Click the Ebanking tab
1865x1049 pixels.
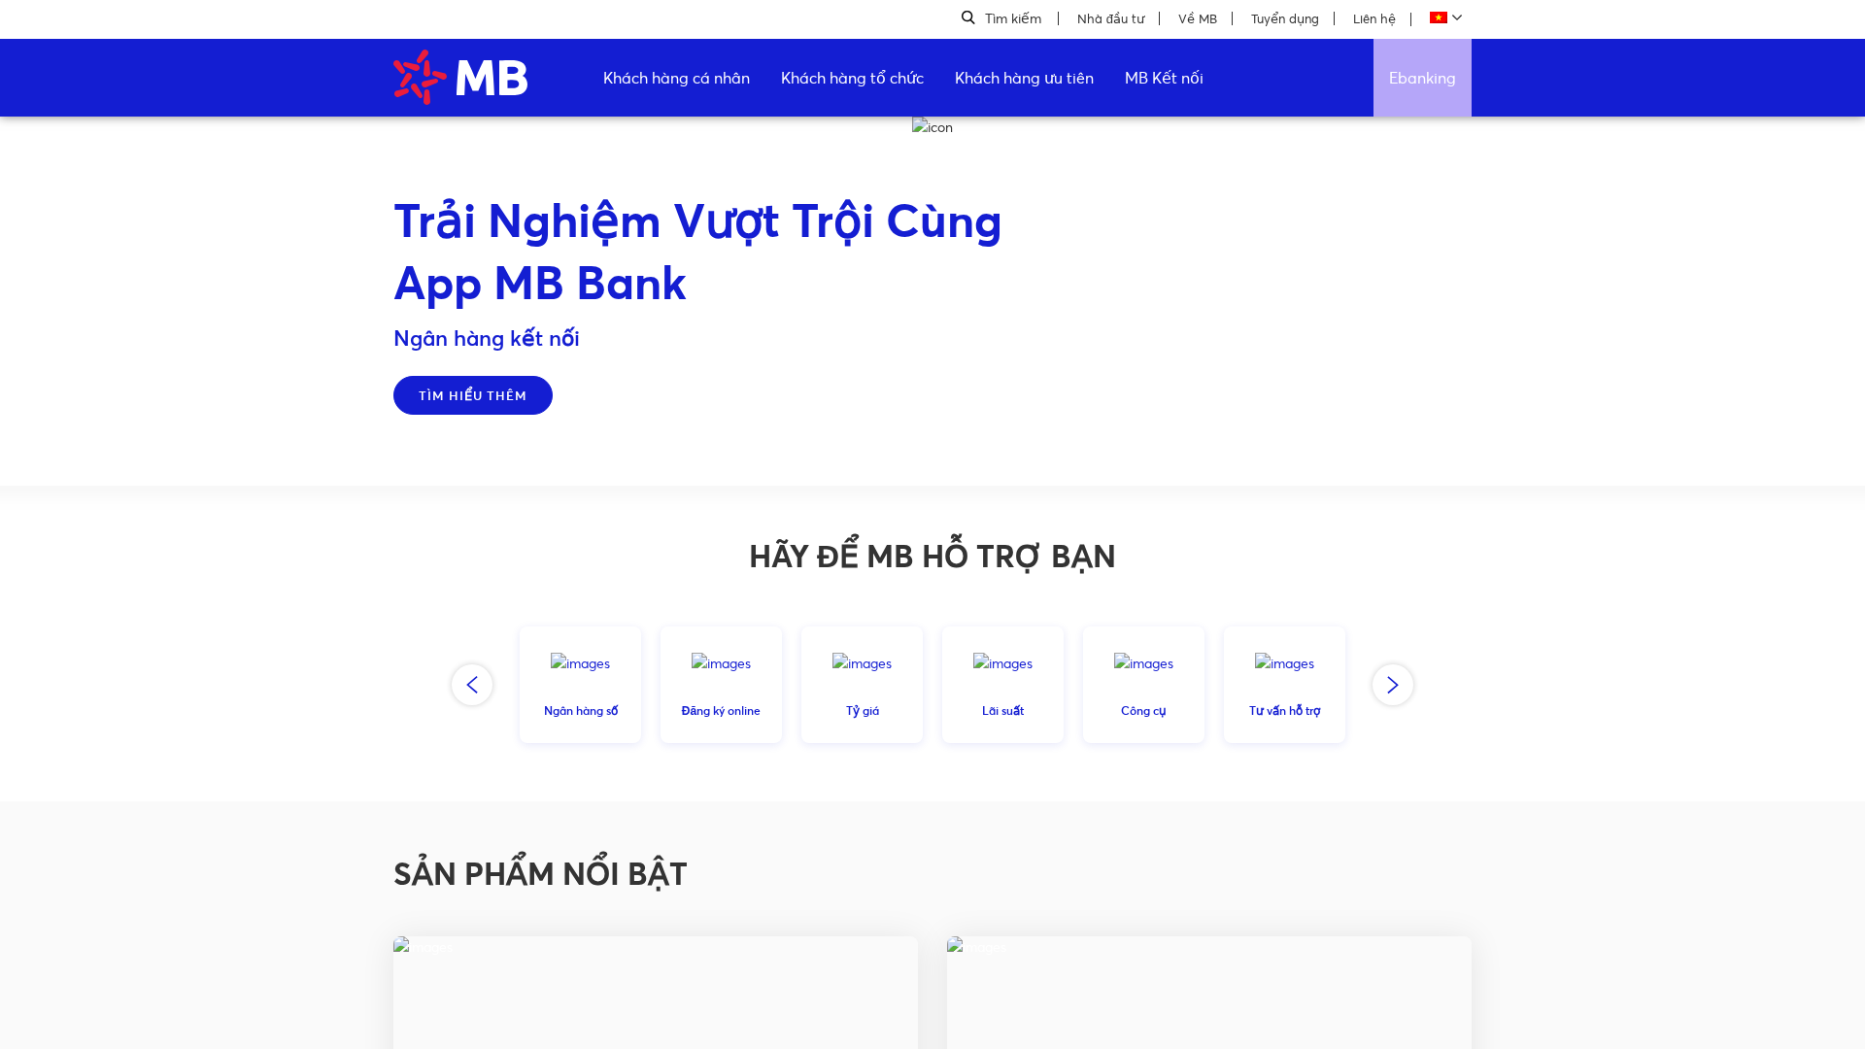coord(1422,78)
